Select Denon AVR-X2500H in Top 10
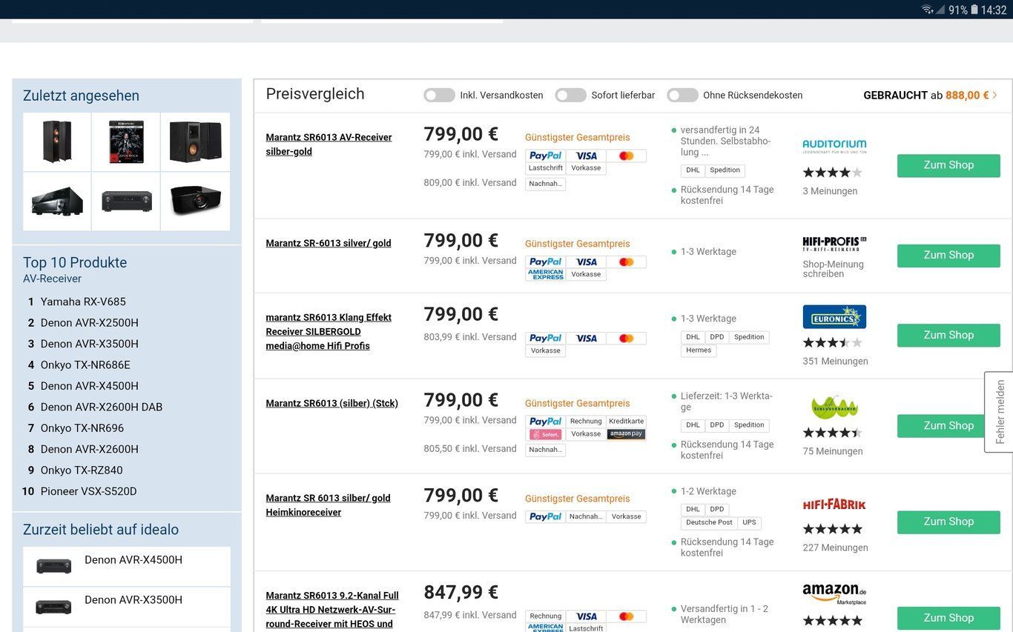Image resolution: width=1013 pixels, height=632 pixels. tap(90, 323)
